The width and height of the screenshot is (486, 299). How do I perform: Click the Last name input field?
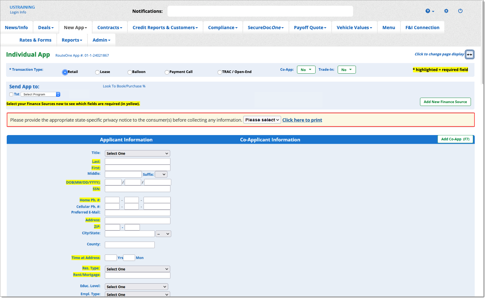137,162
